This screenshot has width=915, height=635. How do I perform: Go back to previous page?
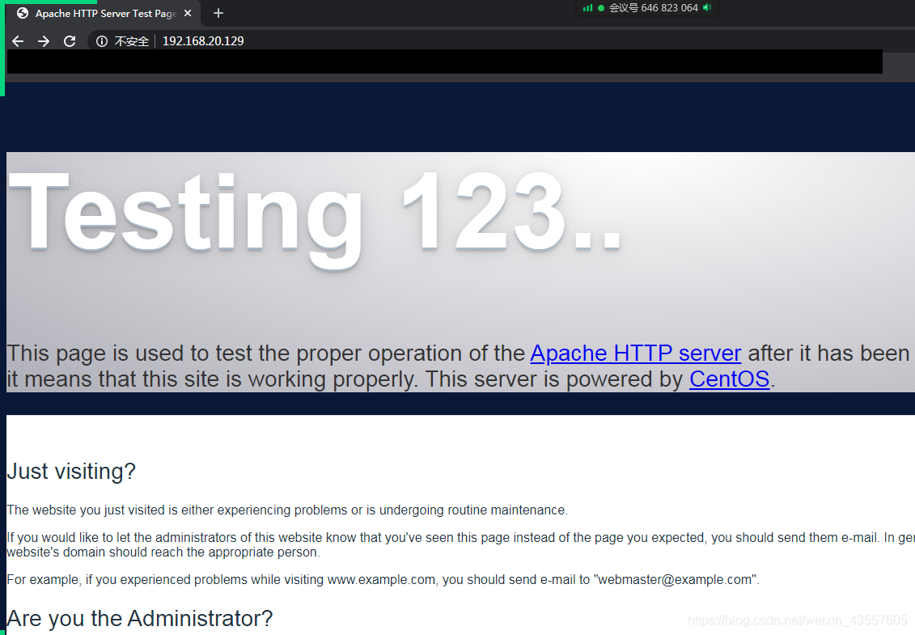click(18, 41)
